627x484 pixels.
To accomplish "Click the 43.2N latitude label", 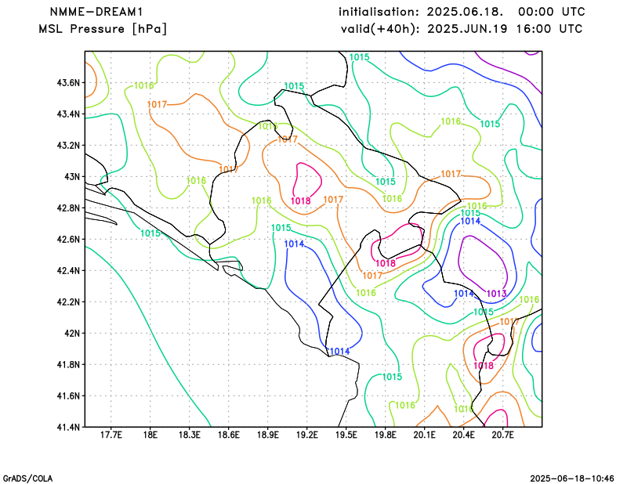I will pos(68,145).
